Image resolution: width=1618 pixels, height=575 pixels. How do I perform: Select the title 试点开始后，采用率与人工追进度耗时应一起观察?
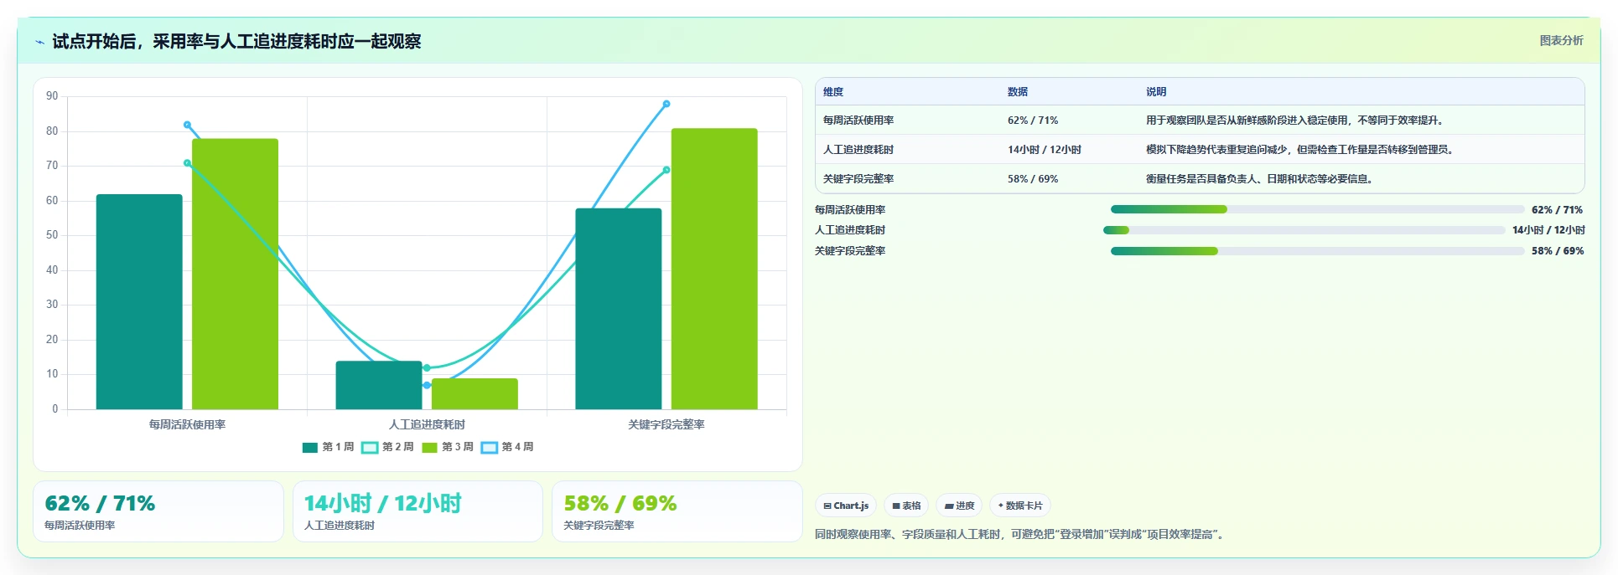[236, 41]
